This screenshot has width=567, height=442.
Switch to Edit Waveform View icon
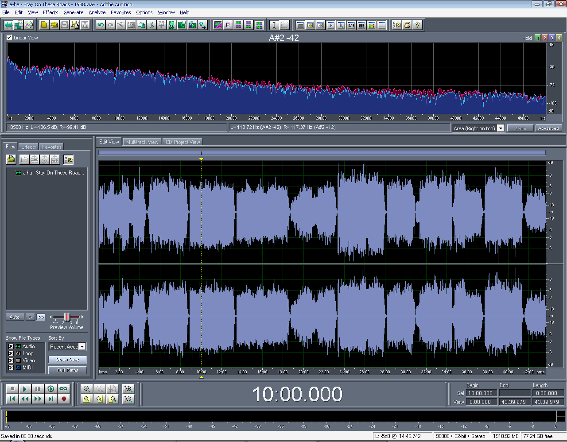[9, 25]
